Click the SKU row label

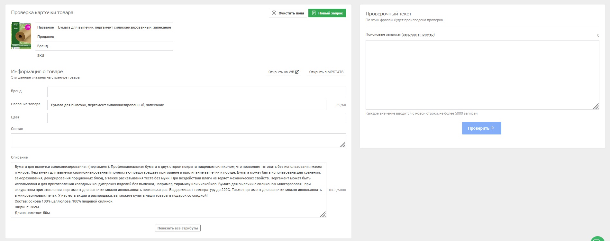coord(41,56)
